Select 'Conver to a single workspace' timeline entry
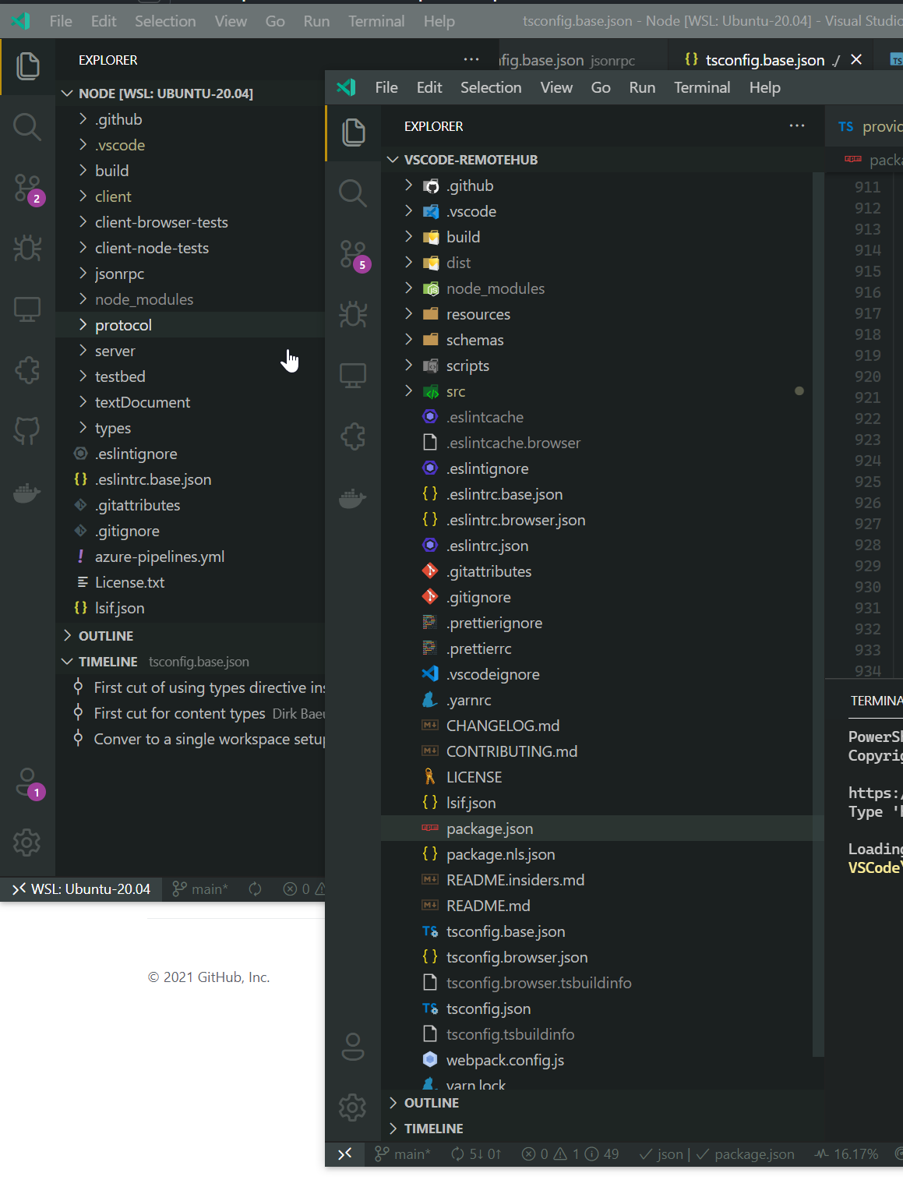The height and width of the screenshot is (1180, 903). pyautogui.click(x=190, y=739)
